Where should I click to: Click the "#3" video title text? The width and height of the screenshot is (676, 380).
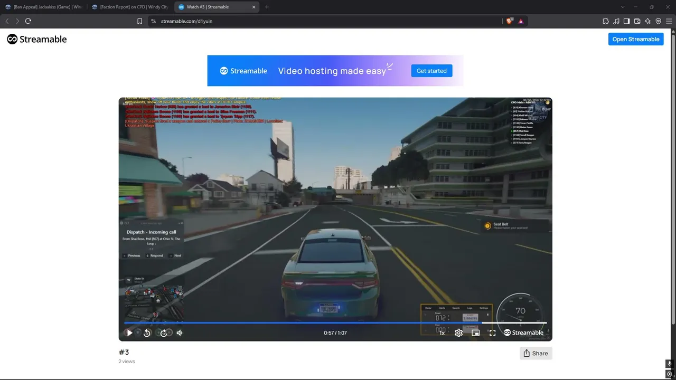click(x=124, y=352)
